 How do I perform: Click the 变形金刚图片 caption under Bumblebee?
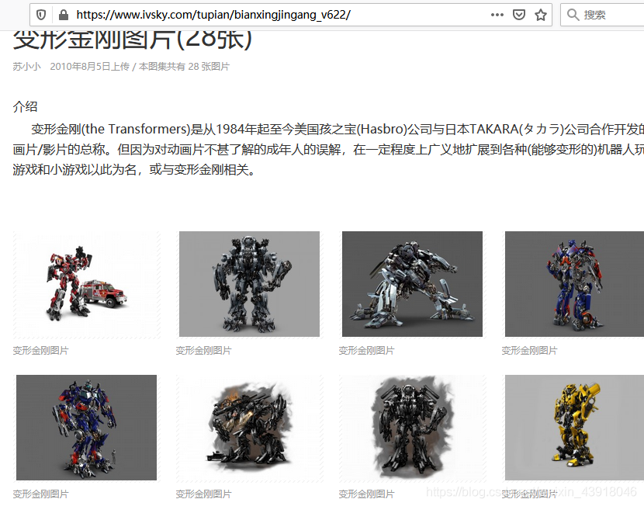click(x=530, y=494)
